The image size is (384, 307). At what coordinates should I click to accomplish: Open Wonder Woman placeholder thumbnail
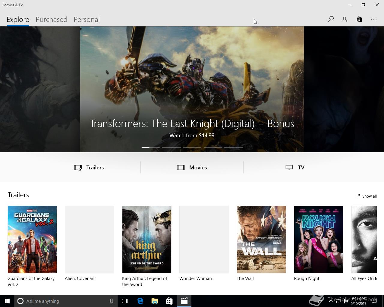point(204,240)
